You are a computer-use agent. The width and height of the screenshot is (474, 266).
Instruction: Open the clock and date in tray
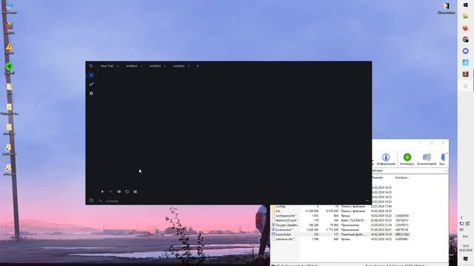(x=466, y=248)
